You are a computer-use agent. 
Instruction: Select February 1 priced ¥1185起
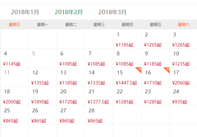click(127, 39)
